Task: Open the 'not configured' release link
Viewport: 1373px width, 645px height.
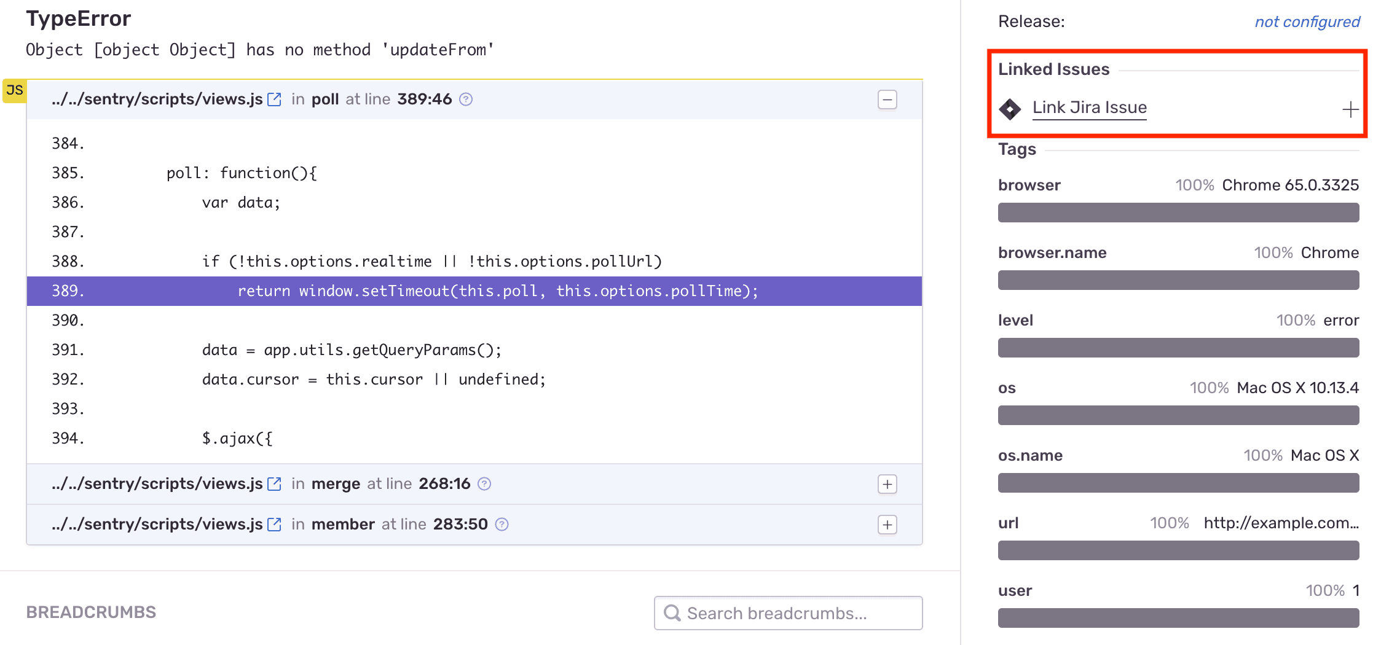Action: tap(1307, 21)
